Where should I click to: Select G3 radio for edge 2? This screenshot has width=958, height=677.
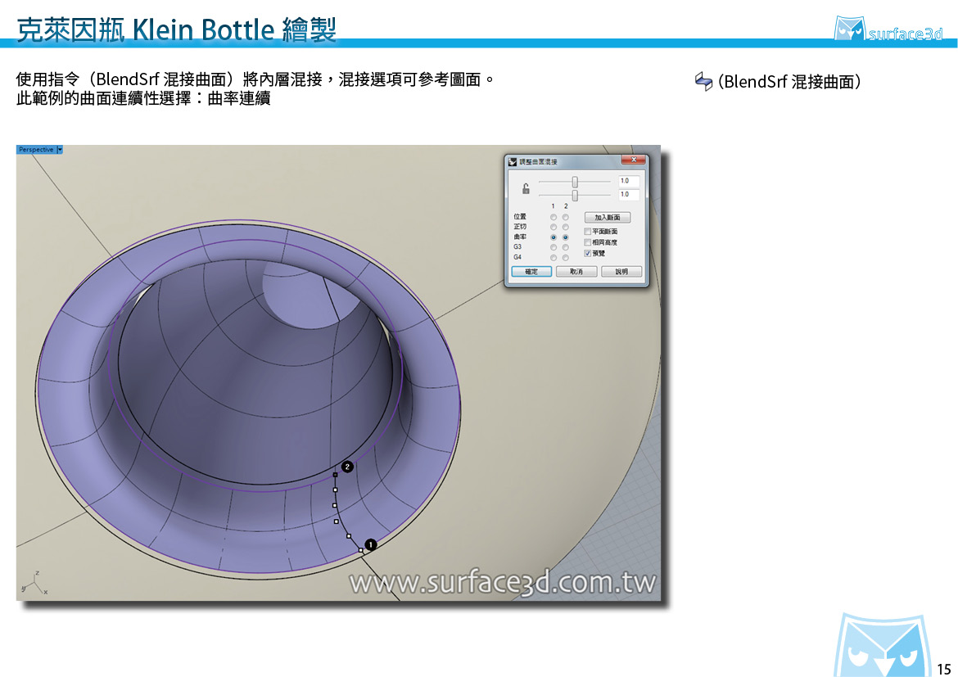565,247
